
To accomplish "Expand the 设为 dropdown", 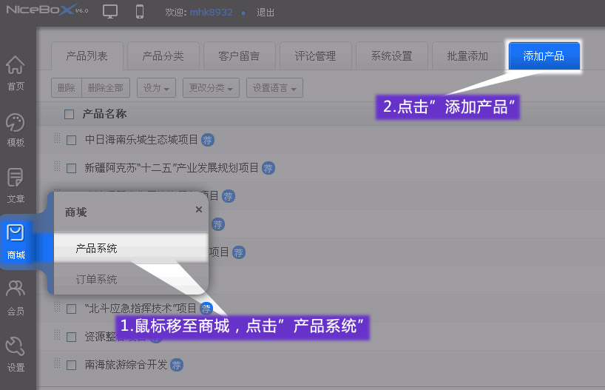I will coord(156,88).
